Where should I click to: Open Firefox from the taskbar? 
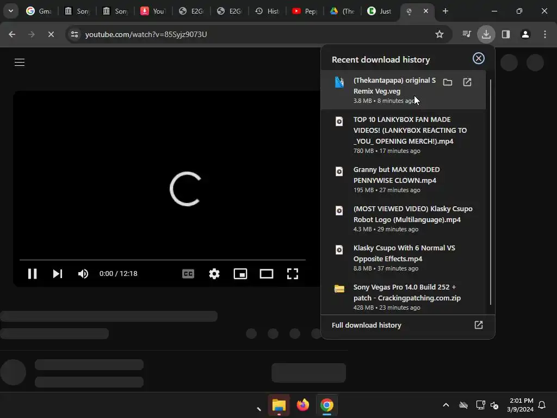[x=302, y=405]
